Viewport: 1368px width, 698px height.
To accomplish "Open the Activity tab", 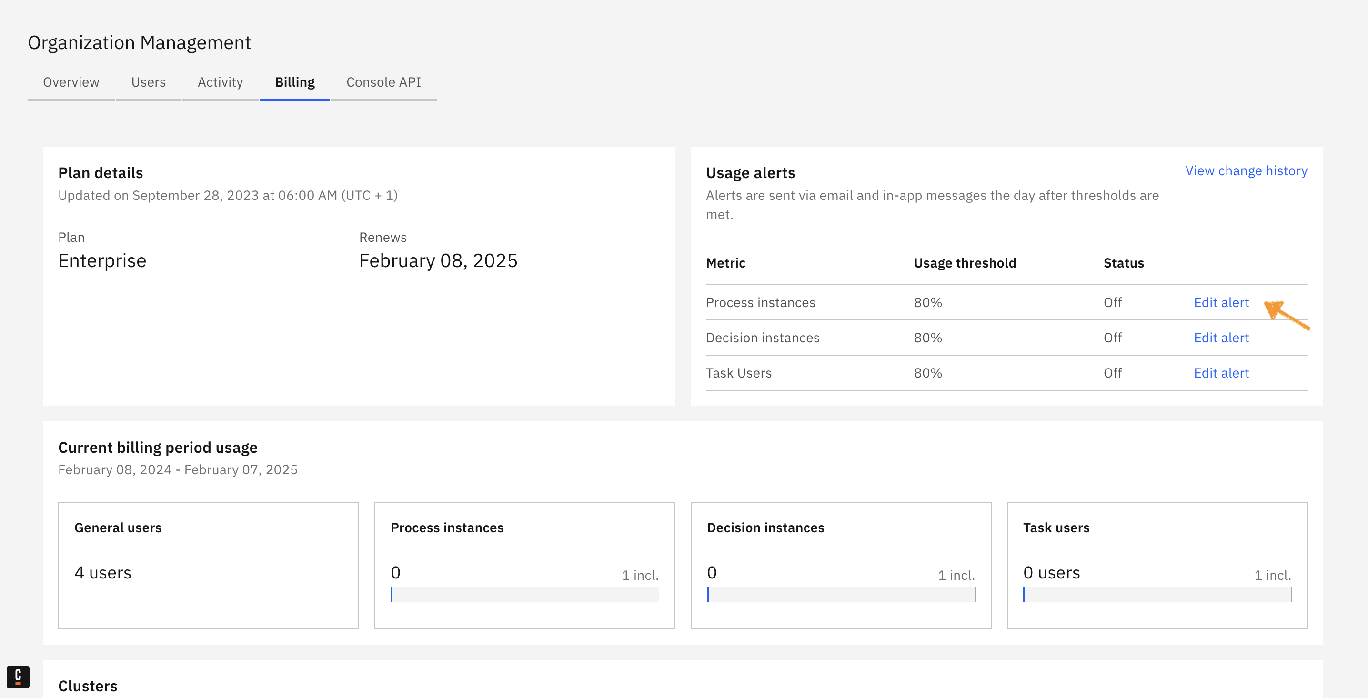I will point(220,82).
